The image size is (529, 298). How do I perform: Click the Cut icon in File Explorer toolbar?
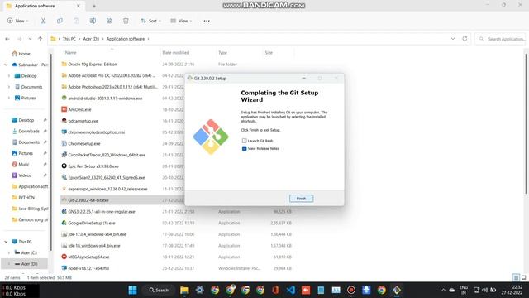(x=43, y=21)
